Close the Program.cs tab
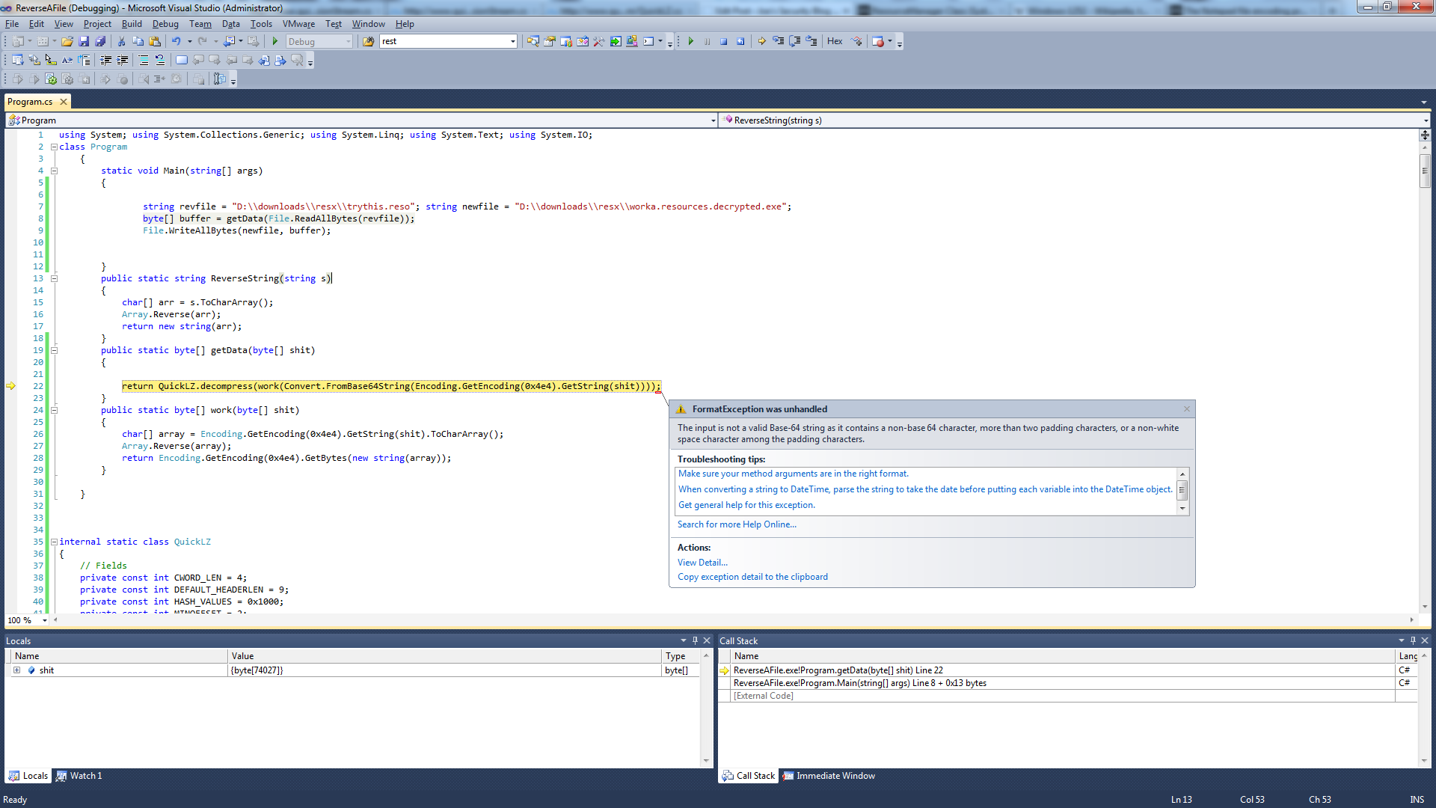This screenshot has width=1436, height=808. click(64, 102)
